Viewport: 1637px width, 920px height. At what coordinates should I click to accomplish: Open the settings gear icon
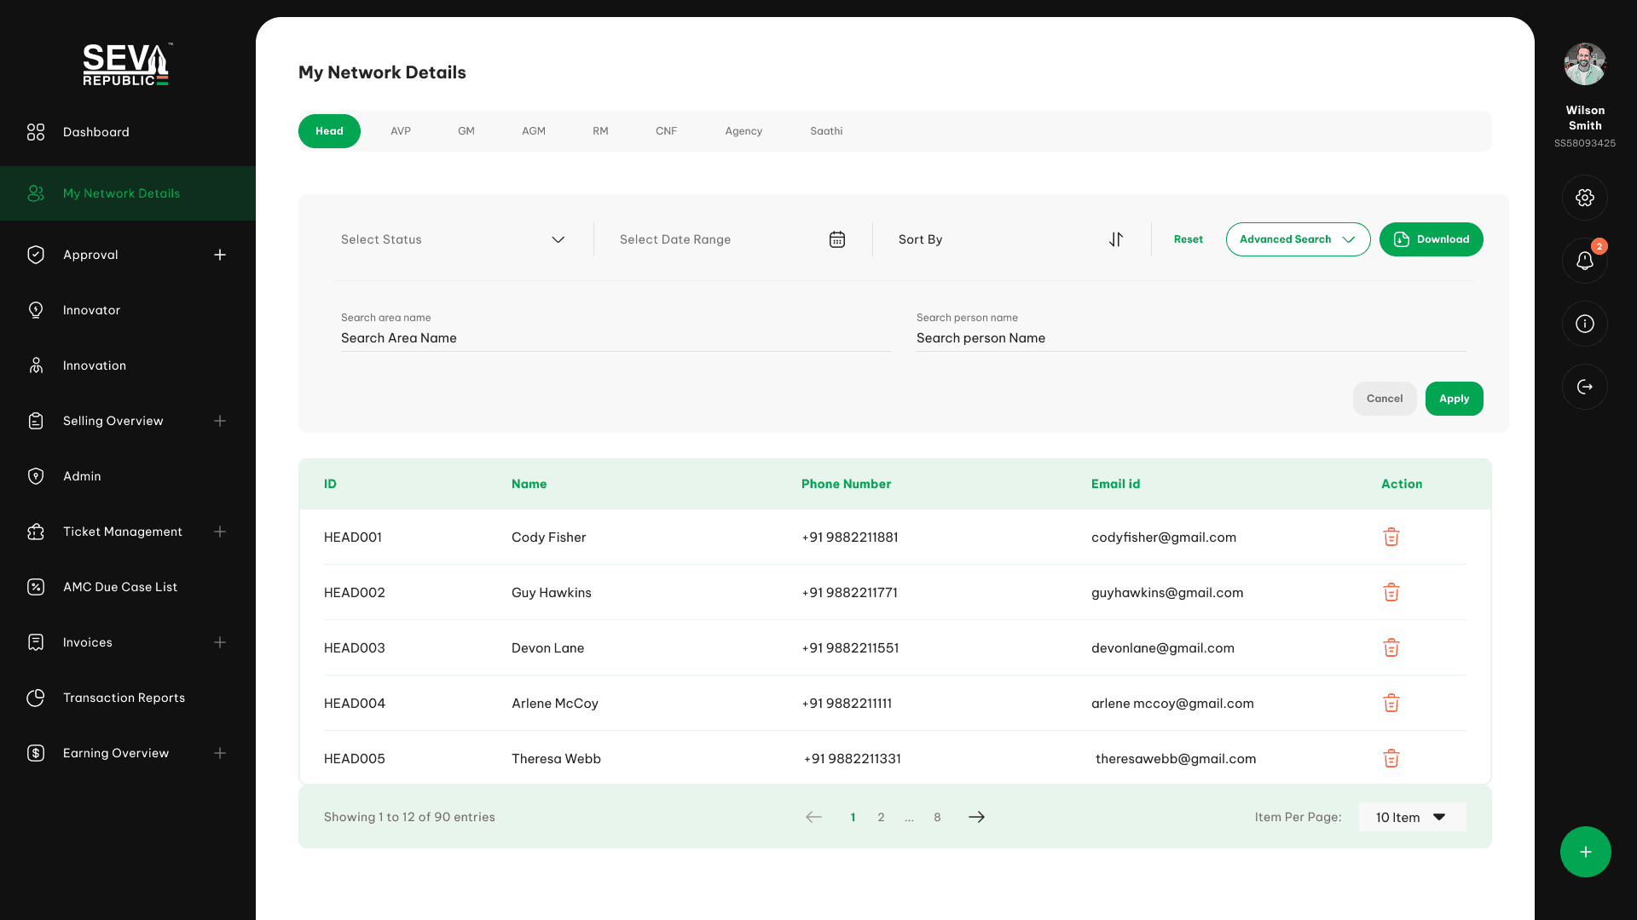[x=1585, y=198]
